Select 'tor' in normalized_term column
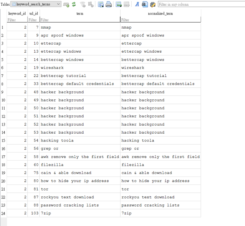Image resolution: width=245 pixels, height=226 pixels. 161,189
